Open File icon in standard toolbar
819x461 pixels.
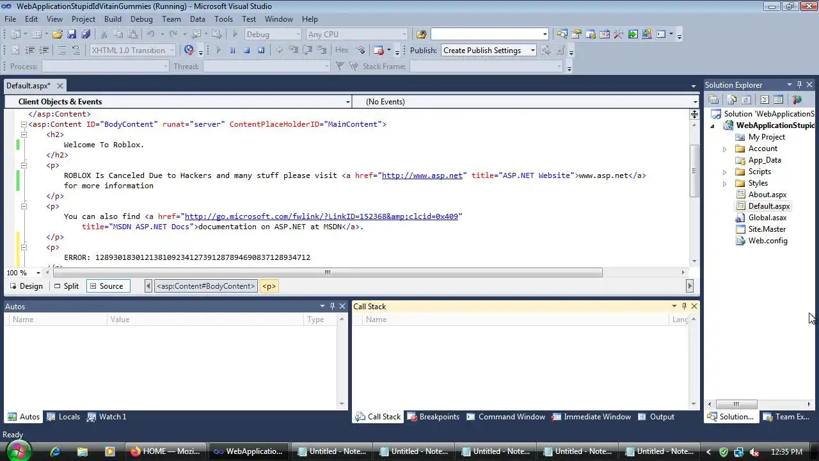[57, 34]
